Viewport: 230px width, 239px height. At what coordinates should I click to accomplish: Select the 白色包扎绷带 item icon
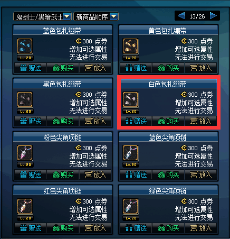tap(130, 99)
